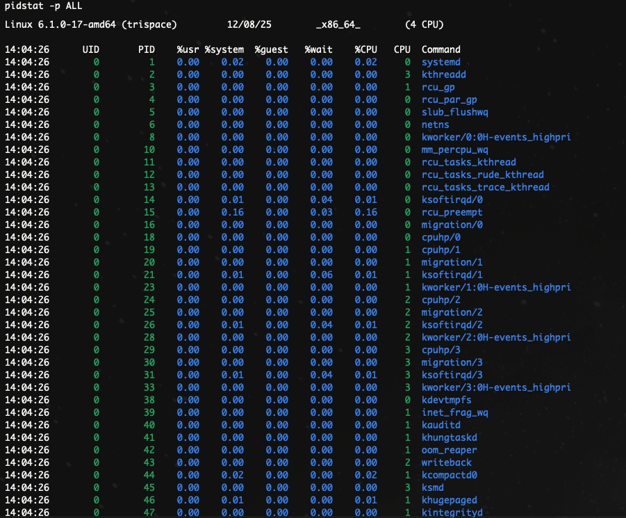Select the kthreadd process name

pyautogui.click(x=443, y=74)
